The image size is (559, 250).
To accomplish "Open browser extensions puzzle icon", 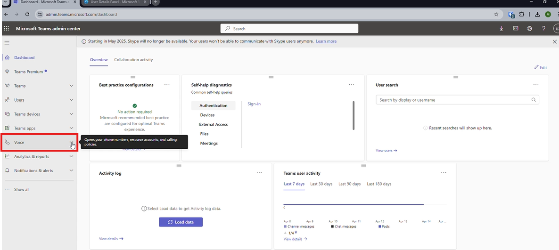I will click(x=522, y=14).
